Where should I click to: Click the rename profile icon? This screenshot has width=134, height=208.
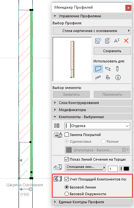pos(117,41)
